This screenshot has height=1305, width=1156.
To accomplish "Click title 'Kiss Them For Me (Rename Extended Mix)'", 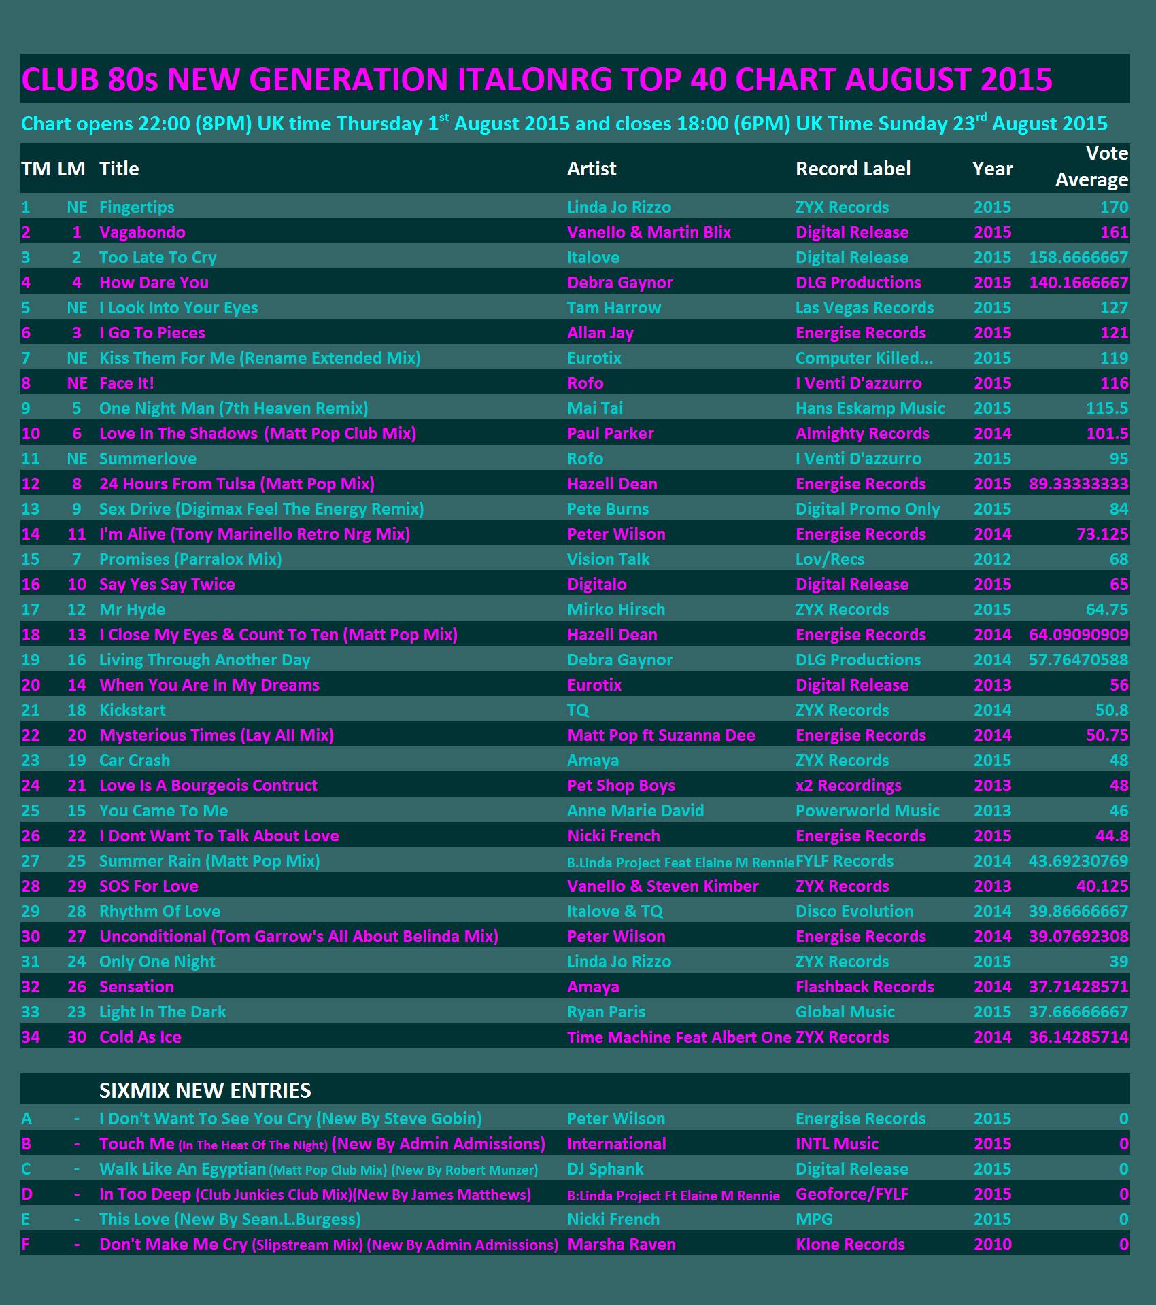I will pos(260,358).
